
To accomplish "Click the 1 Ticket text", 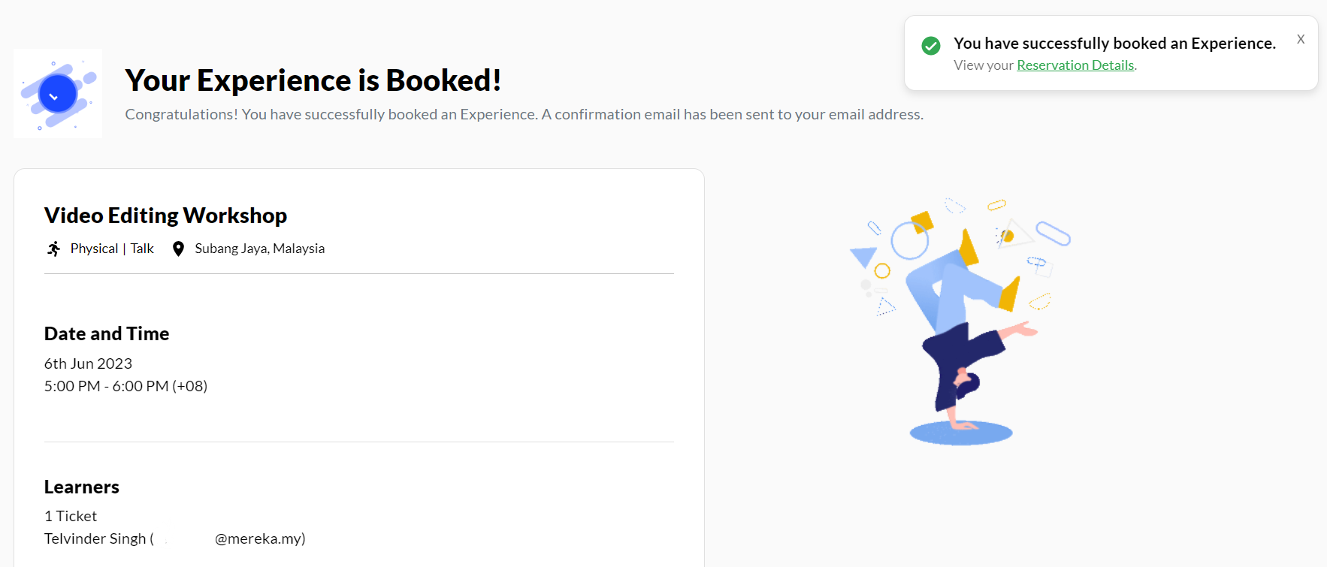I will click(71, 516).
